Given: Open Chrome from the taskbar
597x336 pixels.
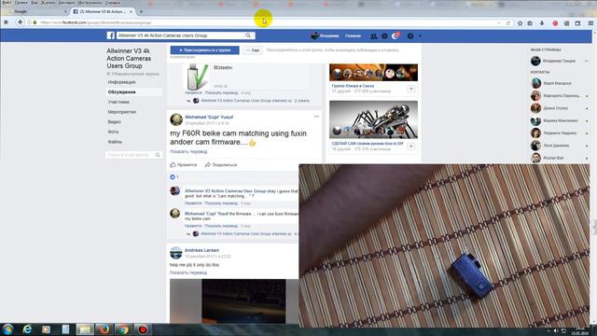Looking at the screenshot, I should click(123, 329).
